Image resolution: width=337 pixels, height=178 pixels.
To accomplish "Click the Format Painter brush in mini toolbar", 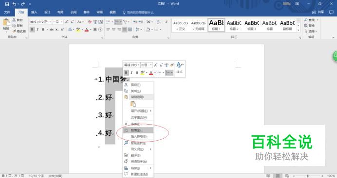I will tap(172, 65).
